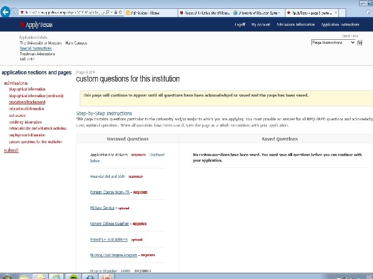Click Logoff in the top navigation
This screenshot has width=373, height=279.
point(240,24)
